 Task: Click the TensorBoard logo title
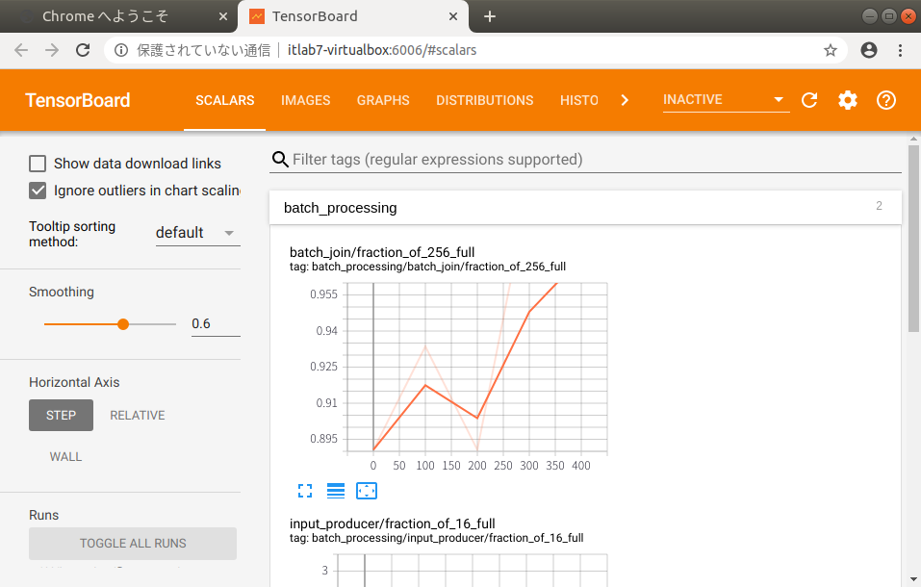(x=78, y=100)
